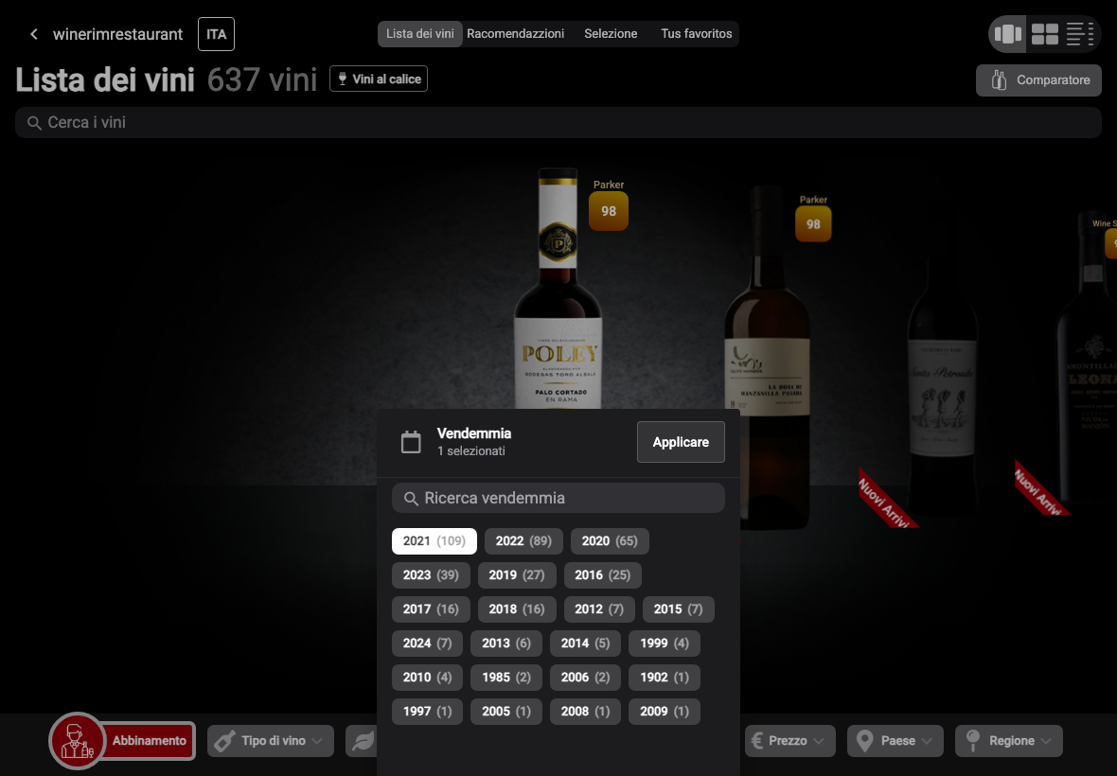Click the magnifier icon in wine search
The height and width of the screenshot is (776, 1117).
point(33,123)
